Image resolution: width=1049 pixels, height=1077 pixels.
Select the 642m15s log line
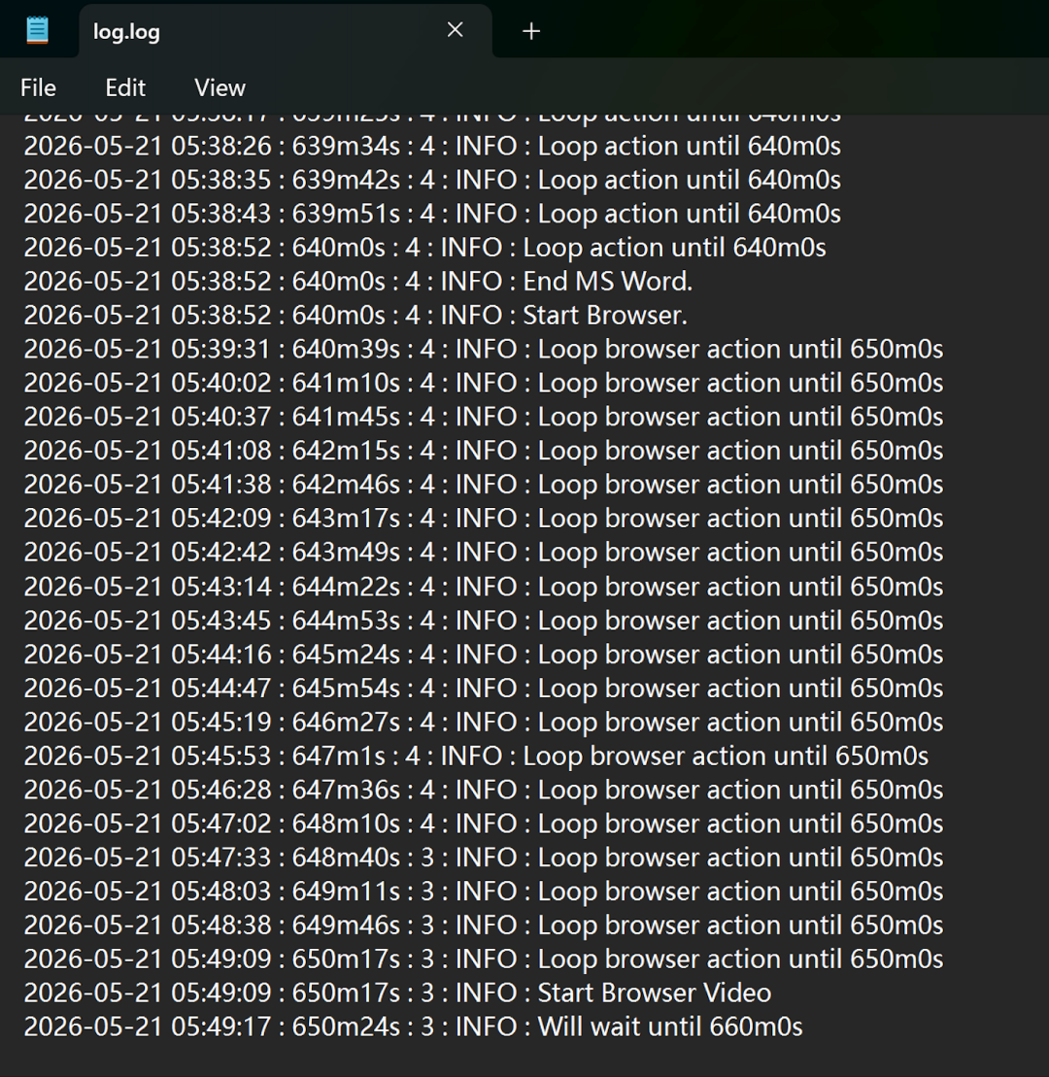(484, 451)
